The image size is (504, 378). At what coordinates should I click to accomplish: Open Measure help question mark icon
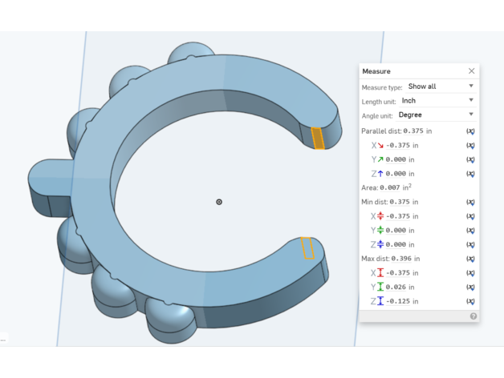pyautogui.click(x=473, y=316)
